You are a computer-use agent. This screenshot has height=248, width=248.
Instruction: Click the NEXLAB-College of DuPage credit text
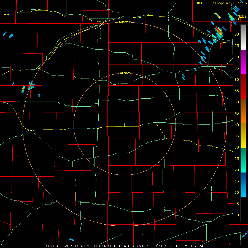point(220,3)
